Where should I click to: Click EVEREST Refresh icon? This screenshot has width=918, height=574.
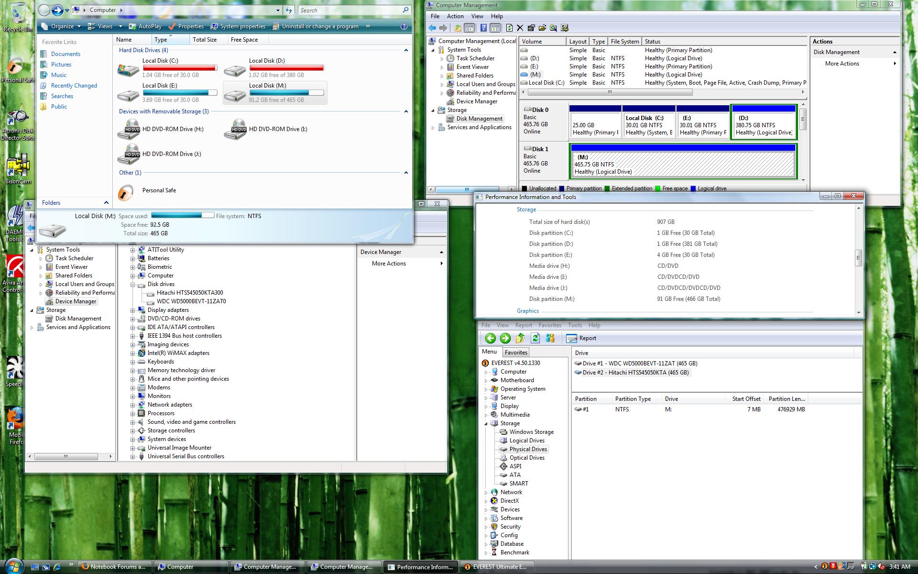535,338
